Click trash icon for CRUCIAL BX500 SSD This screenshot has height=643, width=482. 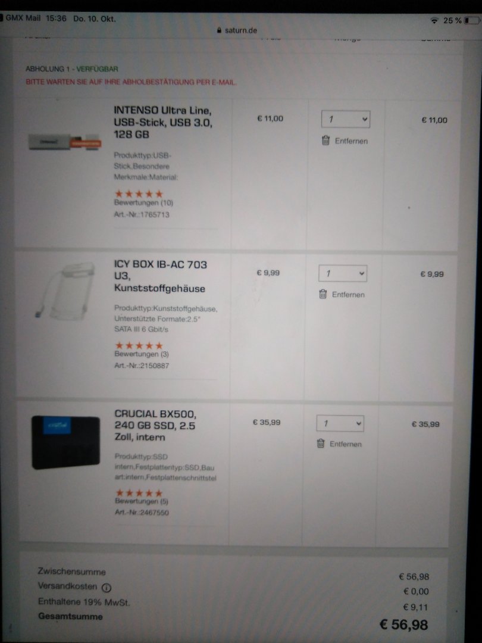pyautogui.click(x=321, y=444)
